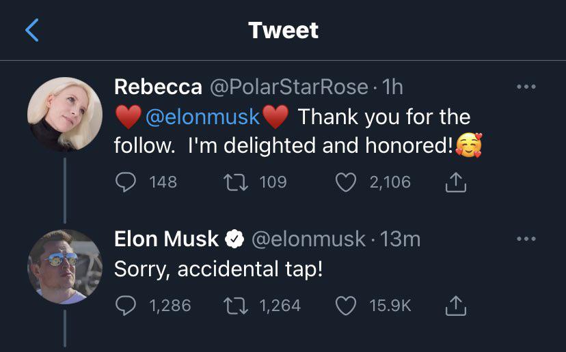Tap the Tweet header title
Screen dimensions: 566x352
pos(283,30)
